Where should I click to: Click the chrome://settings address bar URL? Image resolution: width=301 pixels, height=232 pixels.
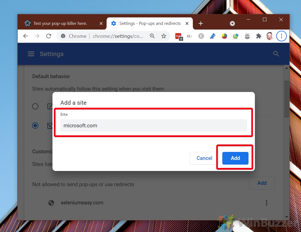[118, 36]
